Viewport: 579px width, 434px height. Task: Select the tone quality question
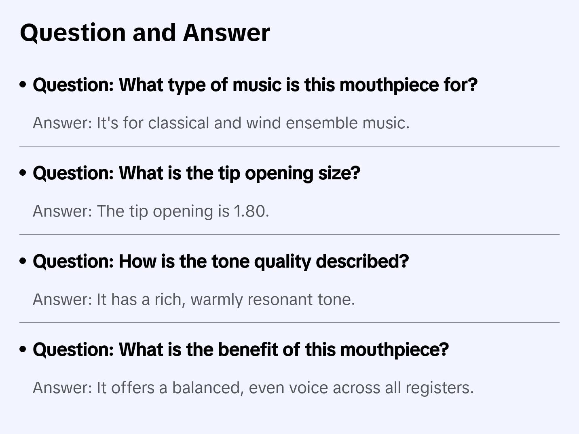220,262
